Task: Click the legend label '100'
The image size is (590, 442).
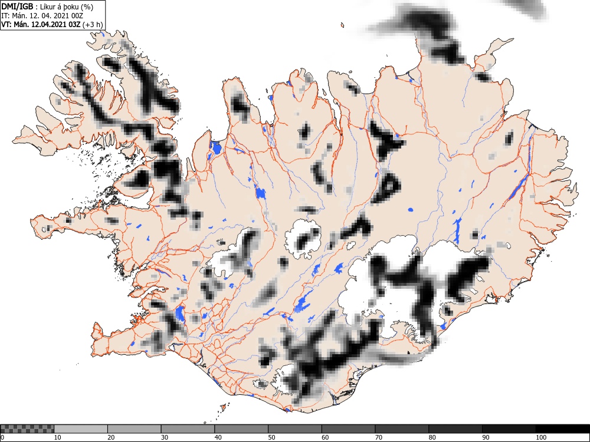Action: [x=540, y=437]
